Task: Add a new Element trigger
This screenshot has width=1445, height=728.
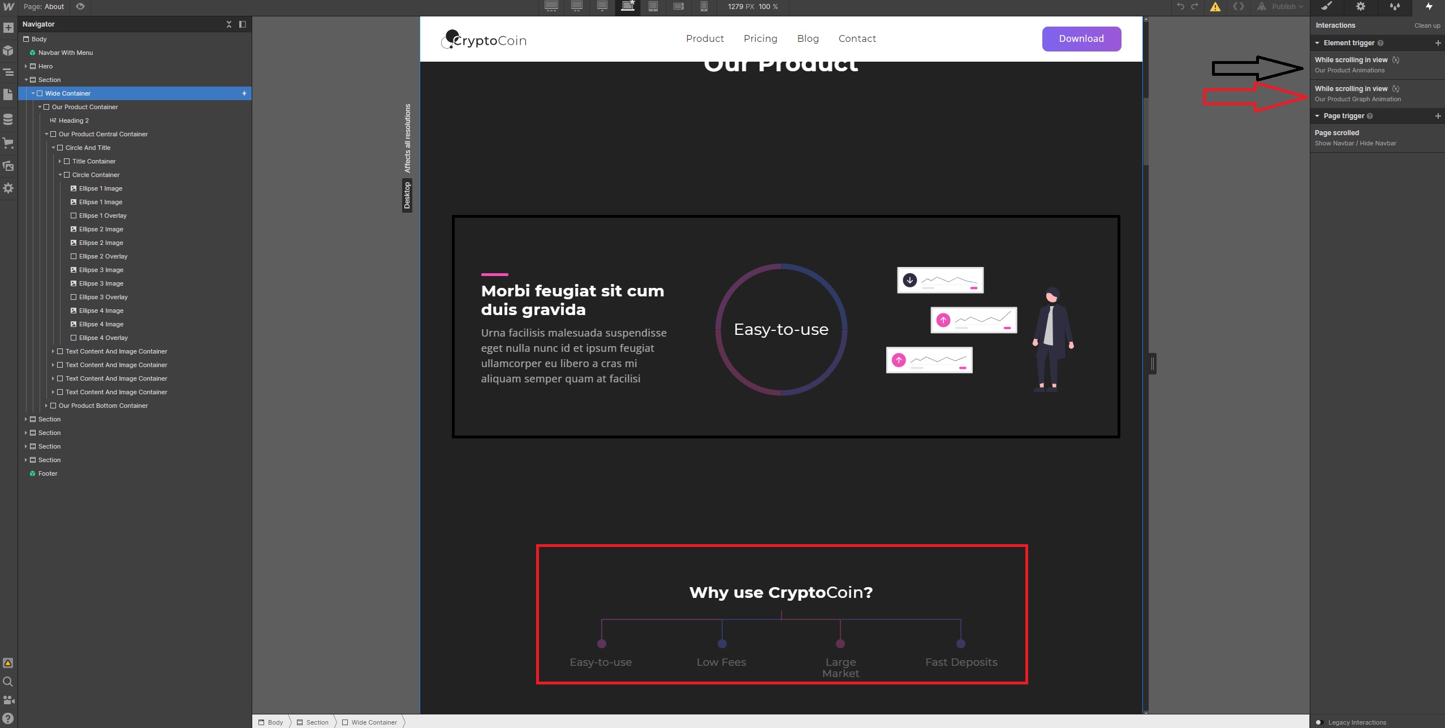Action: 1438,43
